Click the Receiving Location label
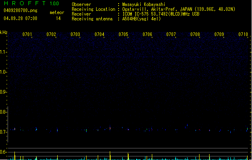The width and height of the screenshot is (252, 160). [93, 9]
